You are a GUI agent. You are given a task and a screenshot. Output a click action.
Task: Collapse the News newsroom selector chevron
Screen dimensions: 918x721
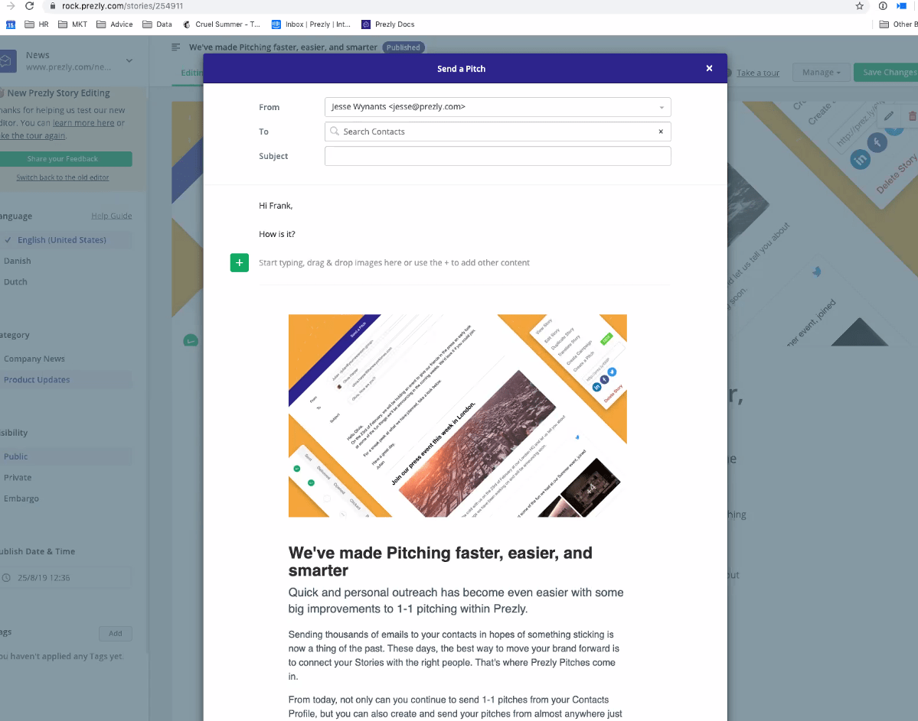click(129, 60)
